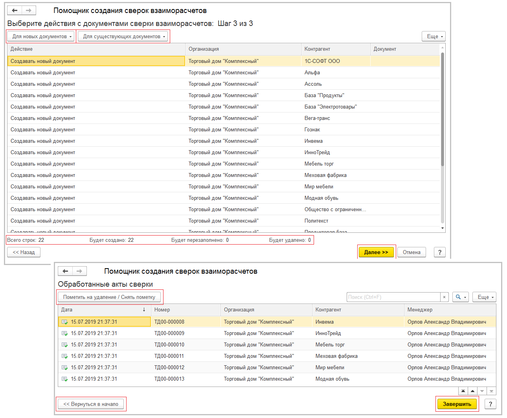
Task: Proceed with the "Далее >>" button
Action: coord(376,252)
